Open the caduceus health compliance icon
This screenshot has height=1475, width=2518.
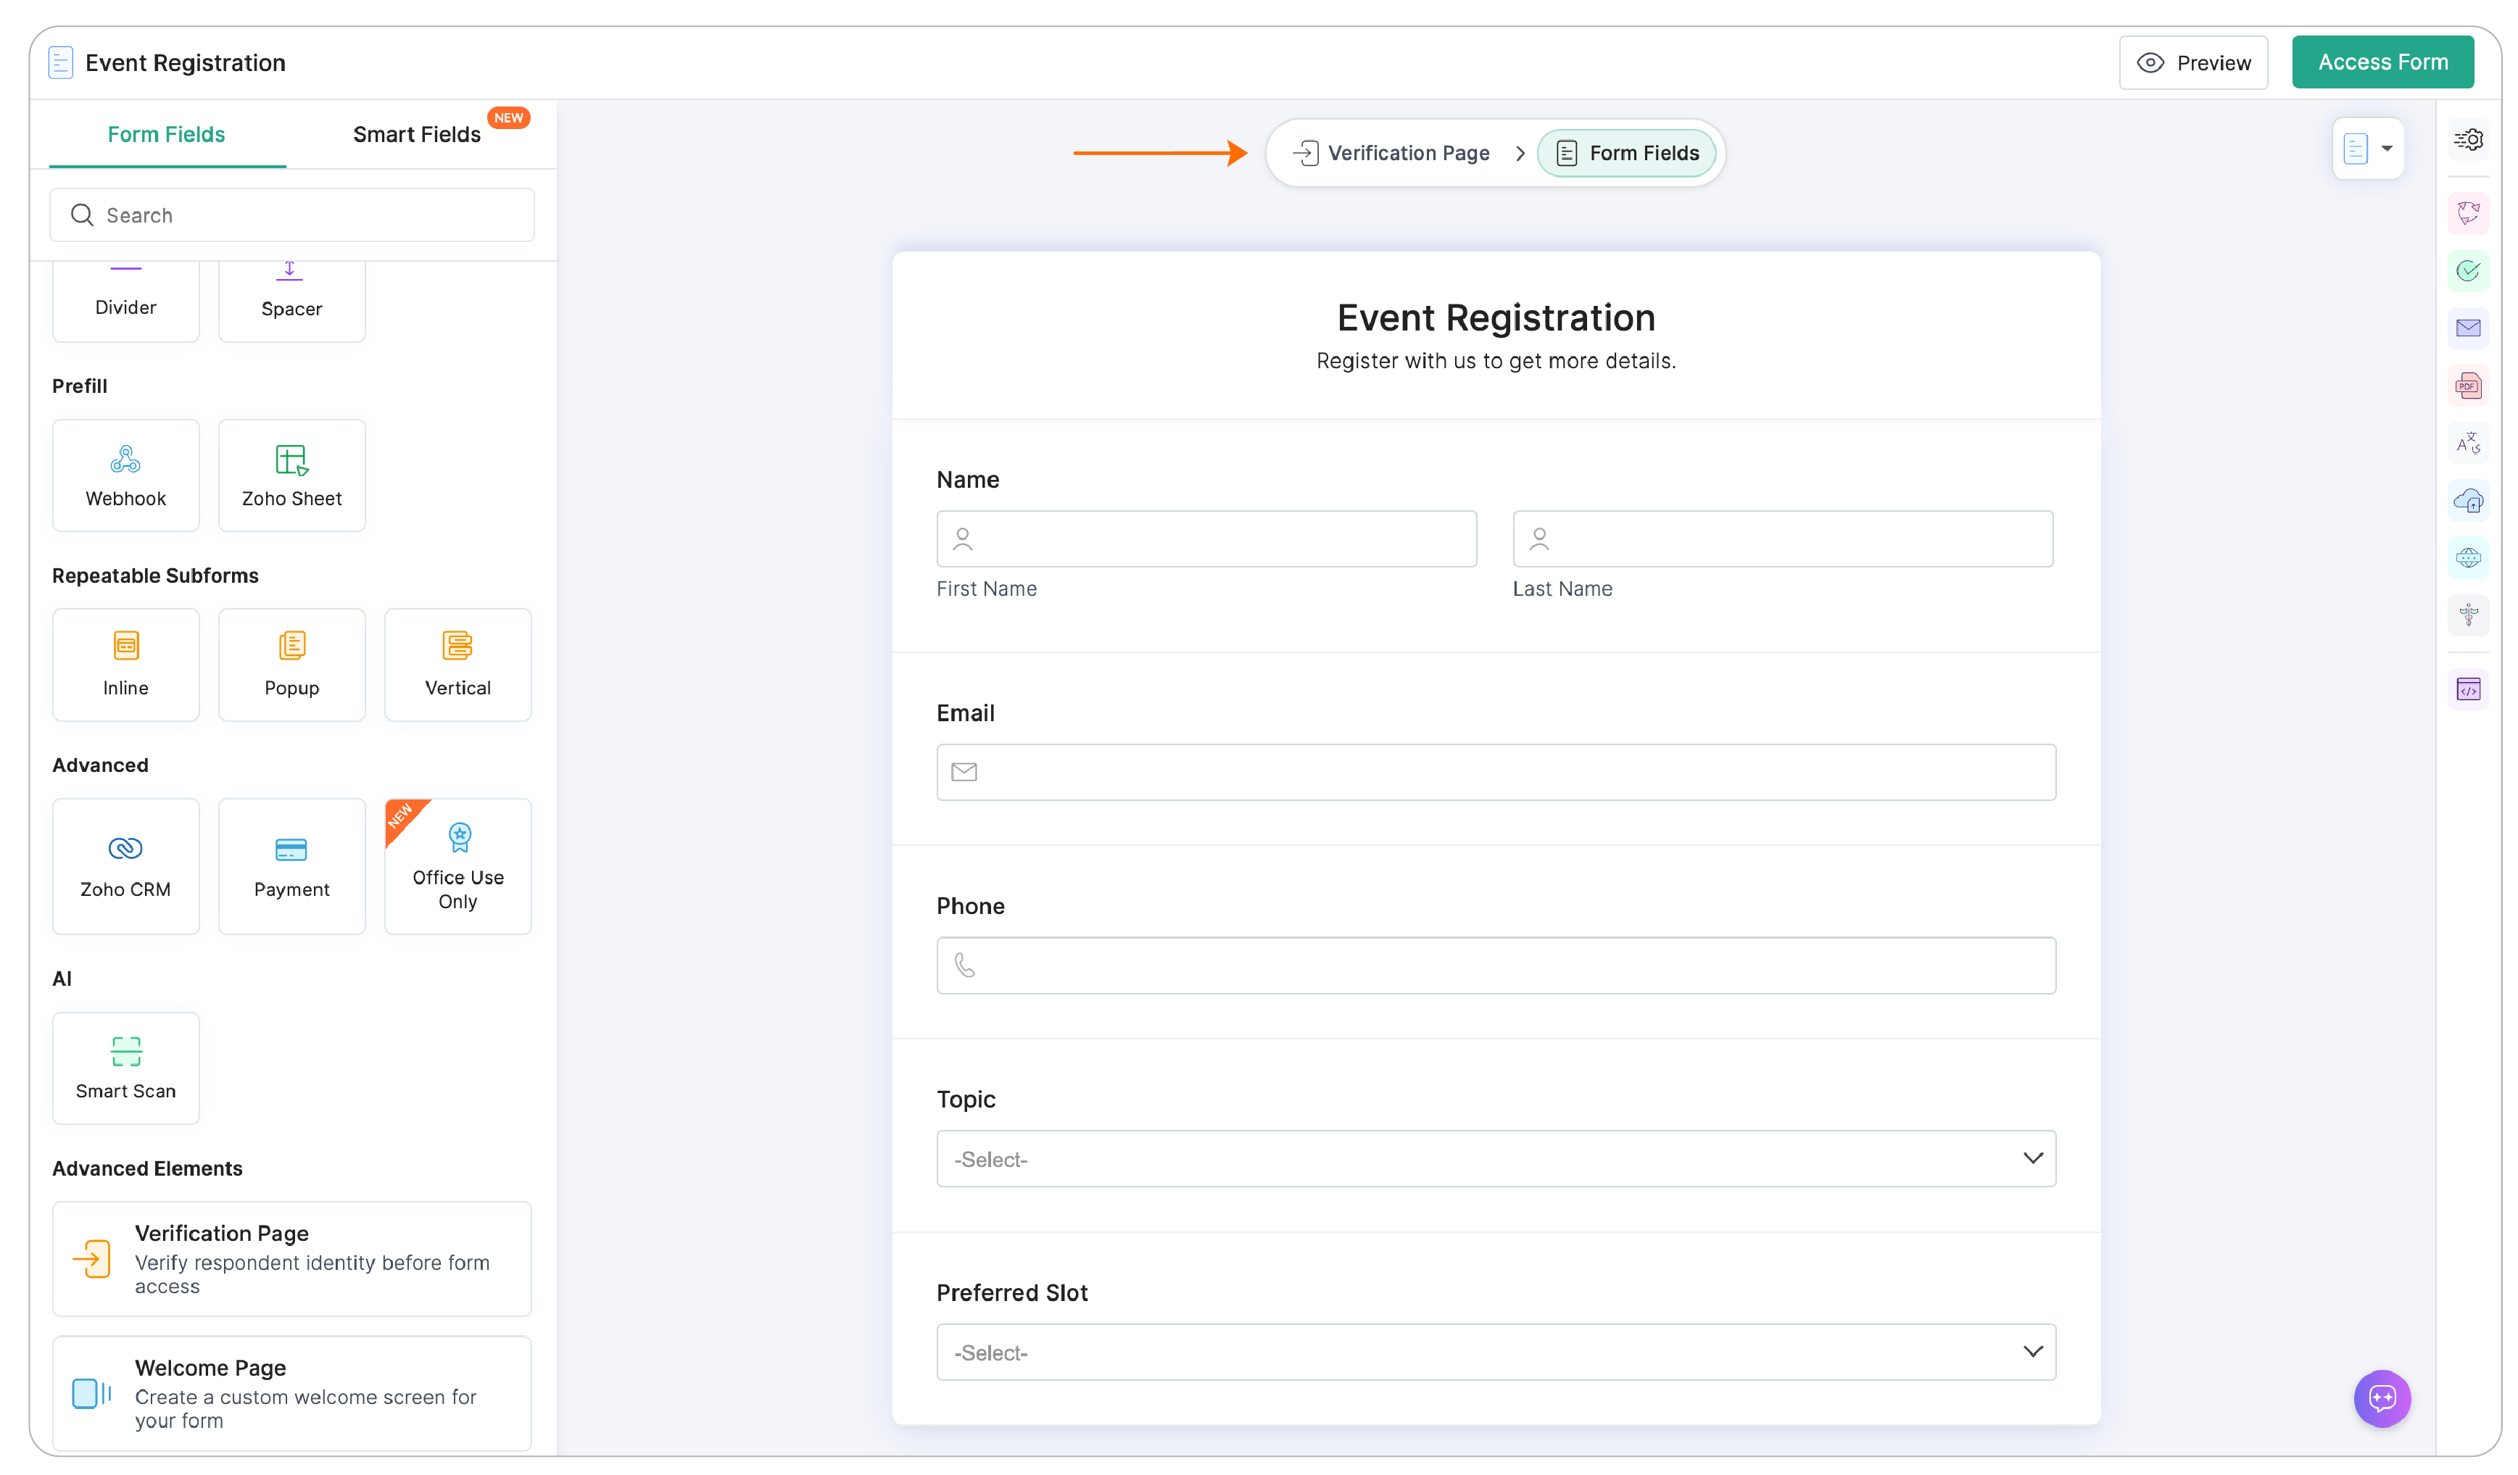pyautogui.click(x=2468, y=615)
